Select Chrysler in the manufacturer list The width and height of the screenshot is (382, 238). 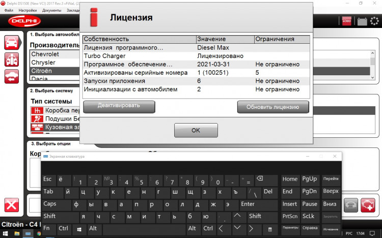click(43, 63)
